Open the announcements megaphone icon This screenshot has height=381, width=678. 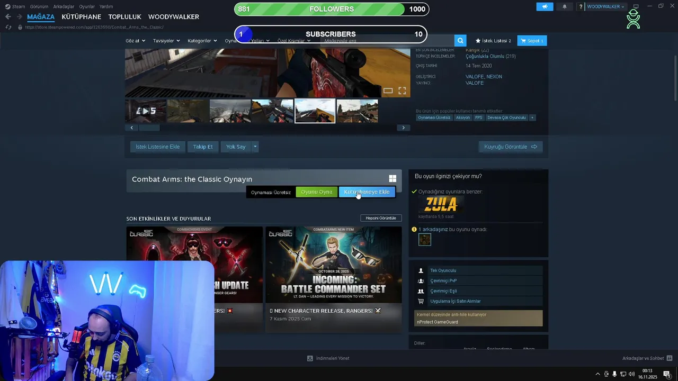[544, 6]
